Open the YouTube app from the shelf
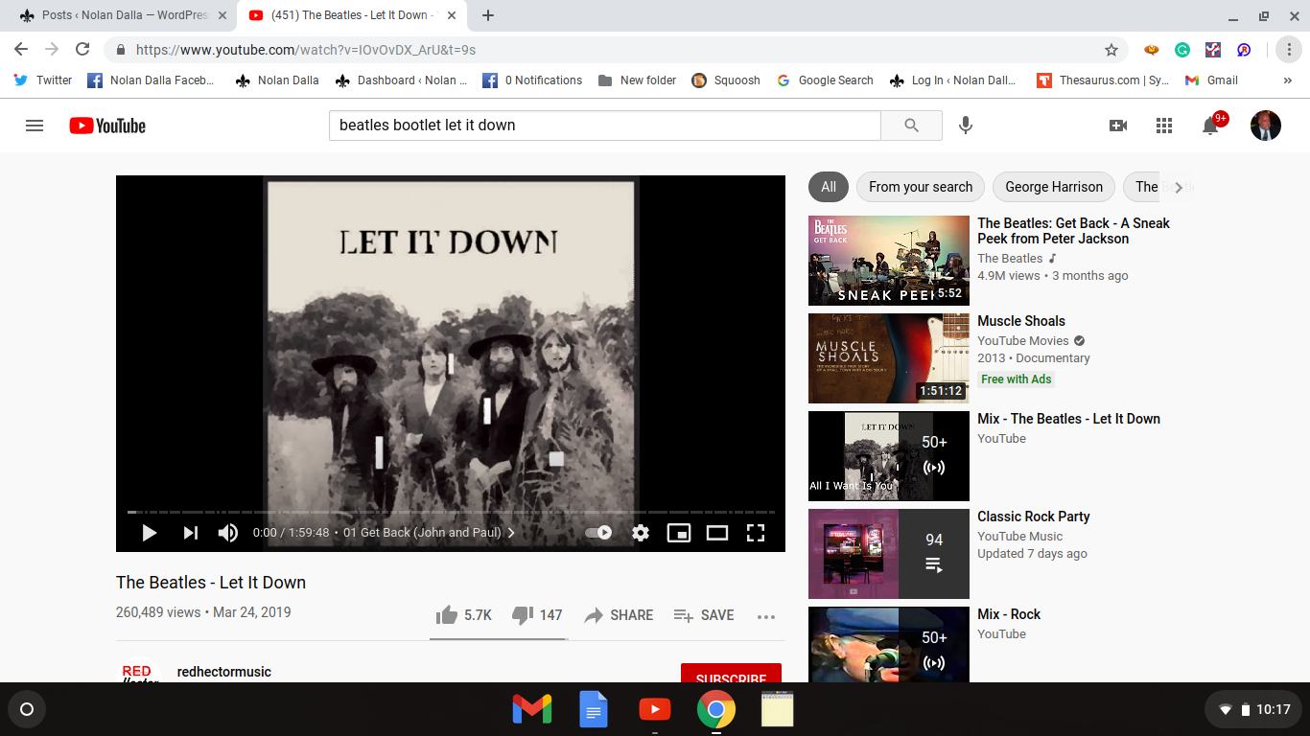 (x=655, y=709)
